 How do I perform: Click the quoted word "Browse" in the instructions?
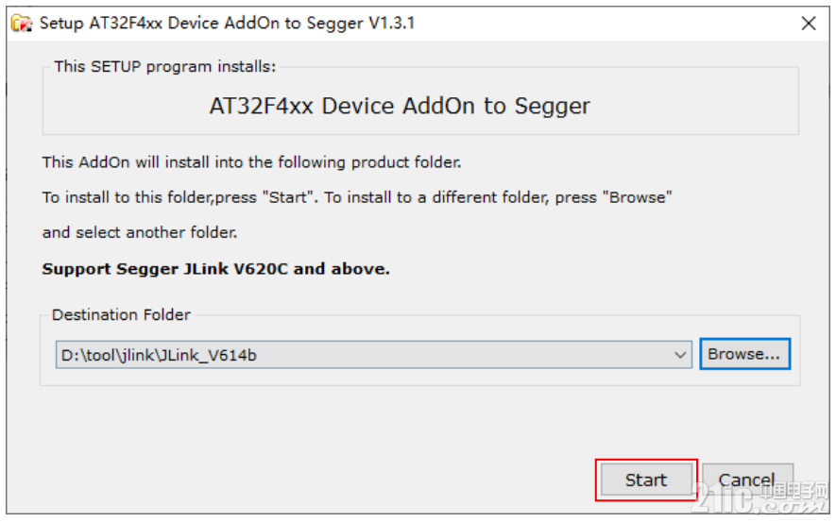pyautogui.click(x=638, y=197)
